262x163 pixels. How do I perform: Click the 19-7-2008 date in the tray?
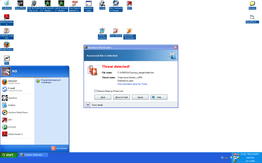tap(250, 161)
